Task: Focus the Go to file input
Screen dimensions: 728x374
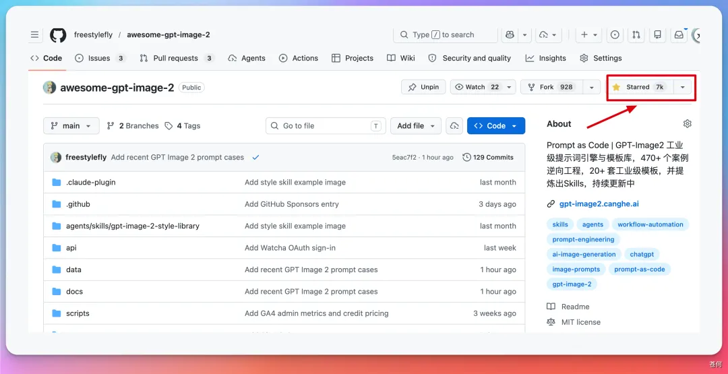Action: pyautogui.click(x=326, y=126)
